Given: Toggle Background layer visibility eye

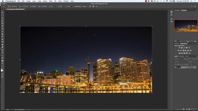Looking at the screenshot, I should coord(175,67).
